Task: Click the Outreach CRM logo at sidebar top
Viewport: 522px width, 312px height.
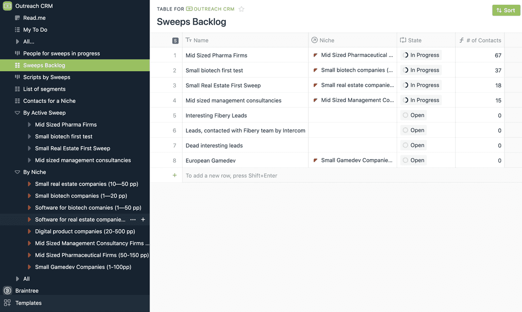Action: [7, 6]
